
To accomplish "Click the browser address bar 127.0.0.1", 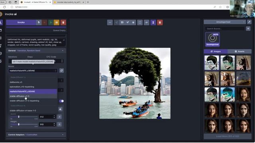I will pos(21,7).
